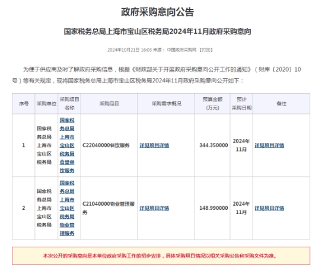Click the 打印 print link

(206, 50)
